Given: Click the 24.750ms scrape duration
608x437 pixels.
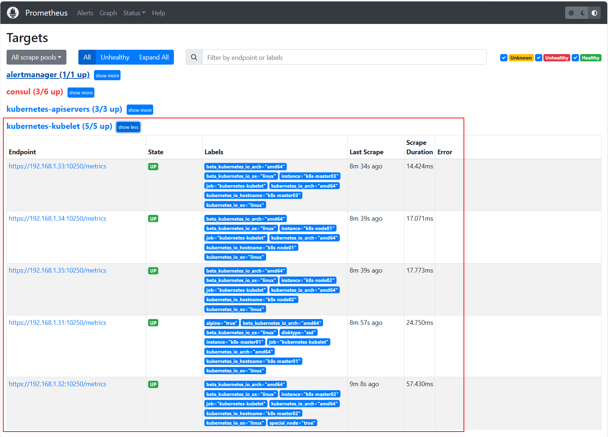Looking at the screenshot, I should point(420,323).
